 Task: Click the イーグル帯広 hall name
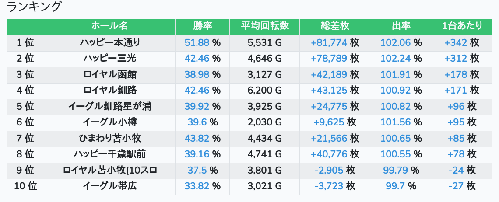(x=110, y=186)
